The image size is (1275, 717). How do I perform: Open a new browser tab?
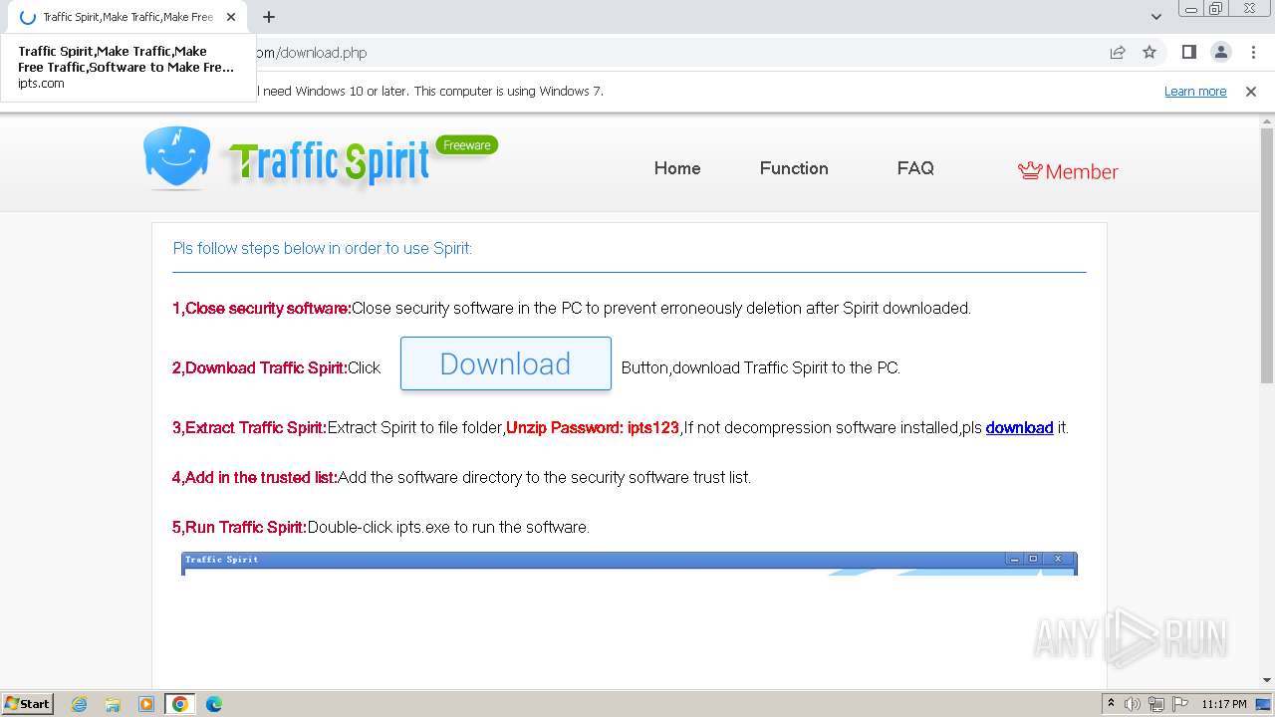pyautogui.click(x=269, y=17)
